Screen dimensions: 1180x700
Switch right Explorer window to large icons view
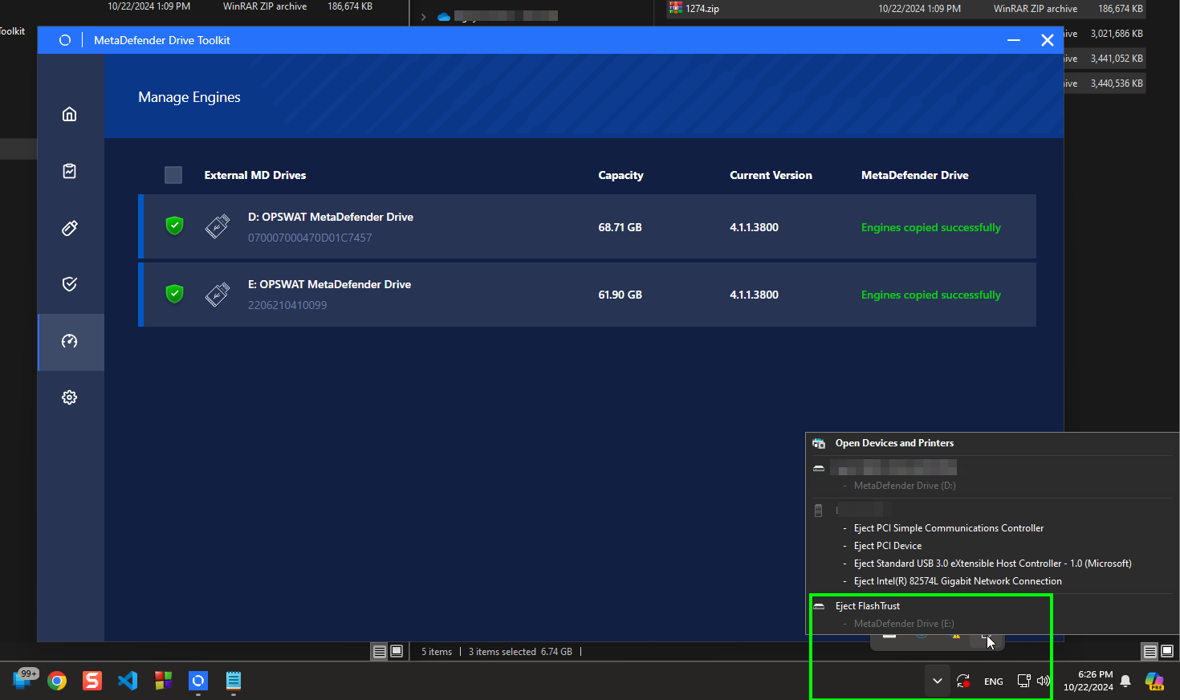[1167, 651]
